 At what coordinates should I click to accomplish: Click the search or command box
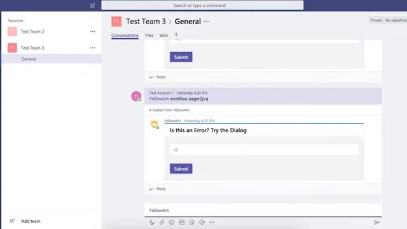202,5
